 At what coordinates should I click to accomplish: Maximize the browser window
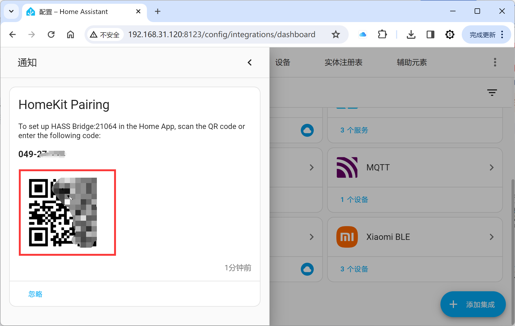[x=477, y=11]
